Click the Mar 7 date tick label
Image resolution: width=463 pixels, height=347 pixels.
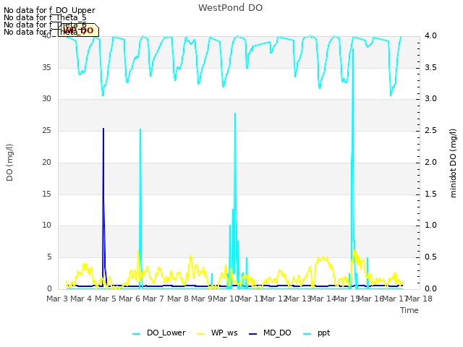(x=153, y=299)
